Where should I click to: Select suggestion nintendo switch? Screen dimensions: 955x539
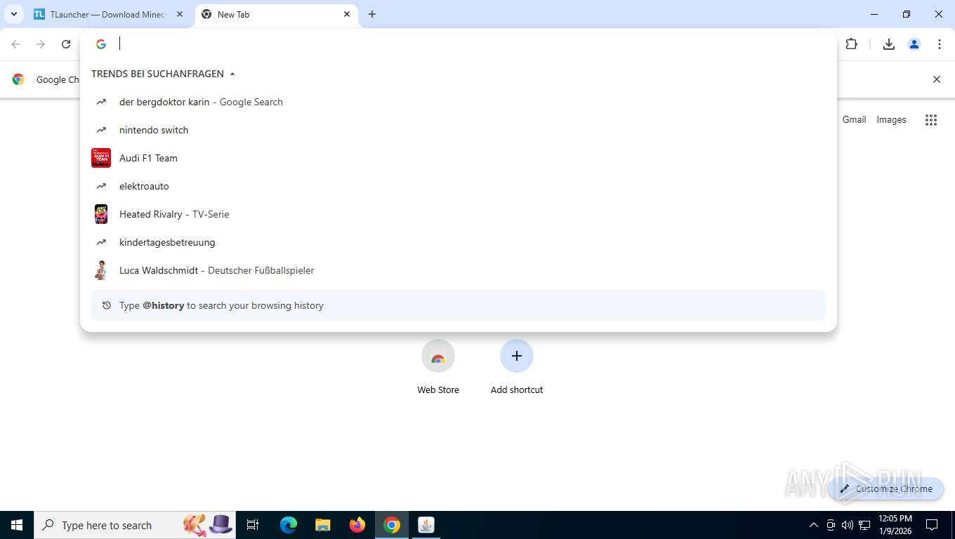coord(458,130)
